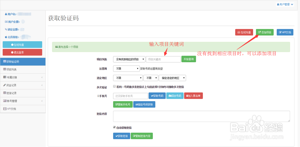Expand the 资金记录 sidebar item
Image resolution: width=300 pixels, height=147 pixels.
[23, 85]
